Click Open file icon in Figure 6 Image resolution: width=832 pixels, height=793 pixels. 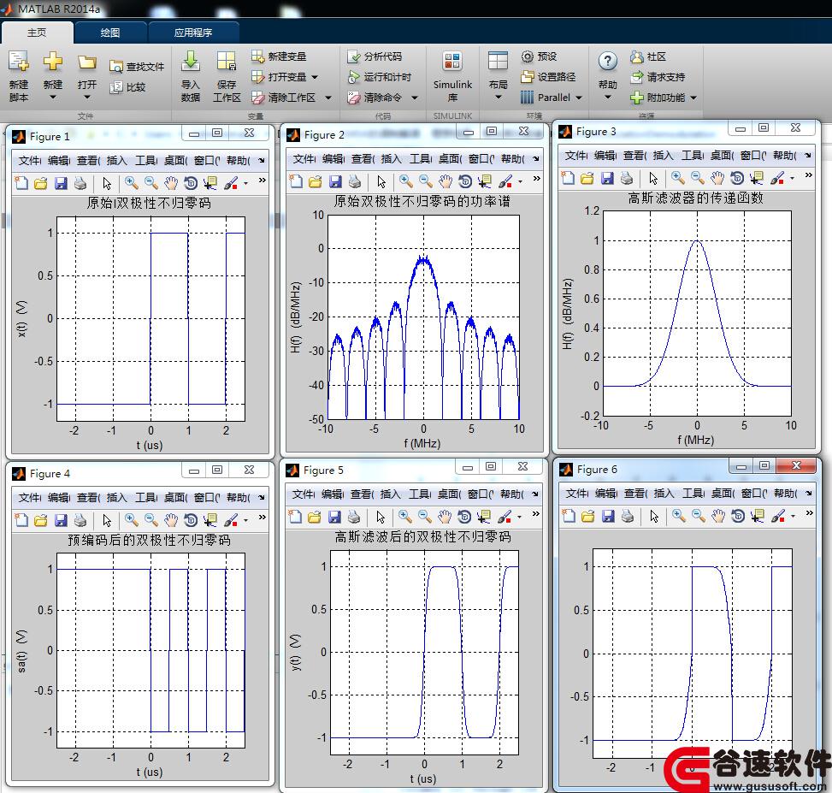point(588,516)
